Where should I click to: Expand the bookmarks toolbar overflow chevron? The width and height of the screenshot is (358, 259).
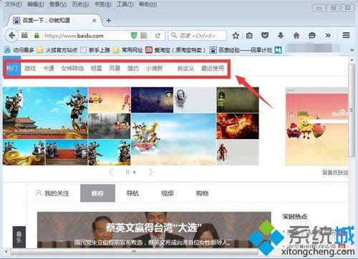point(352,50)
